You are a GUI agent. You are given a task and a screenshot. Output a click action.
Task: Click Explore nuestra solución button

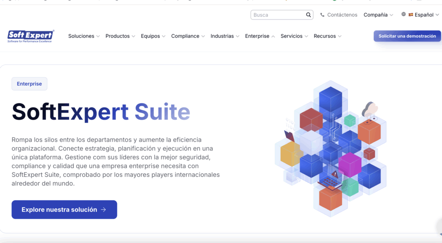[64, 209]
